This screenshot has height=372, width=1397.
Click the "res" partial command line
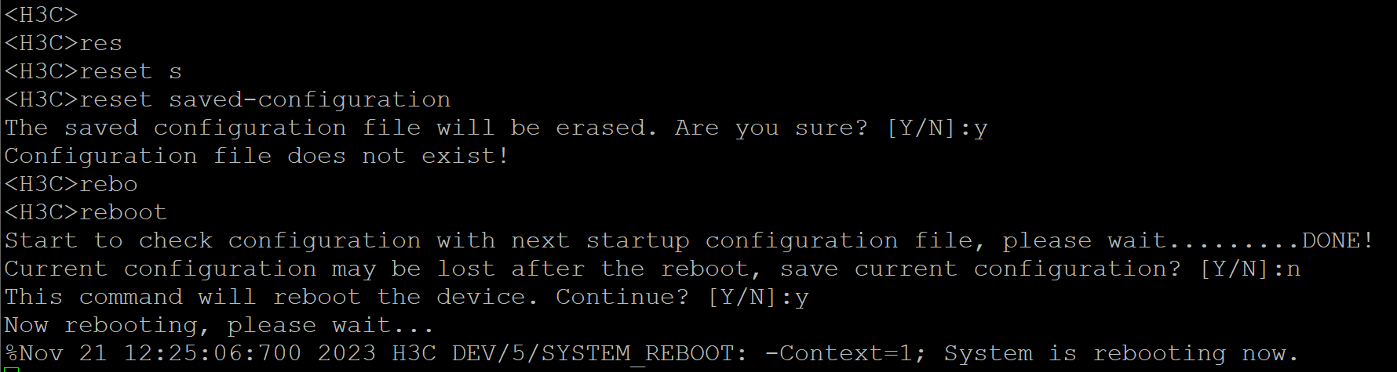click(100, 43)
